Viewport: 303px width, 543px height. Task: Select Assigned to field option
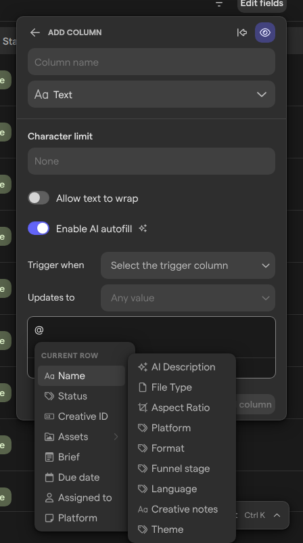81,498
